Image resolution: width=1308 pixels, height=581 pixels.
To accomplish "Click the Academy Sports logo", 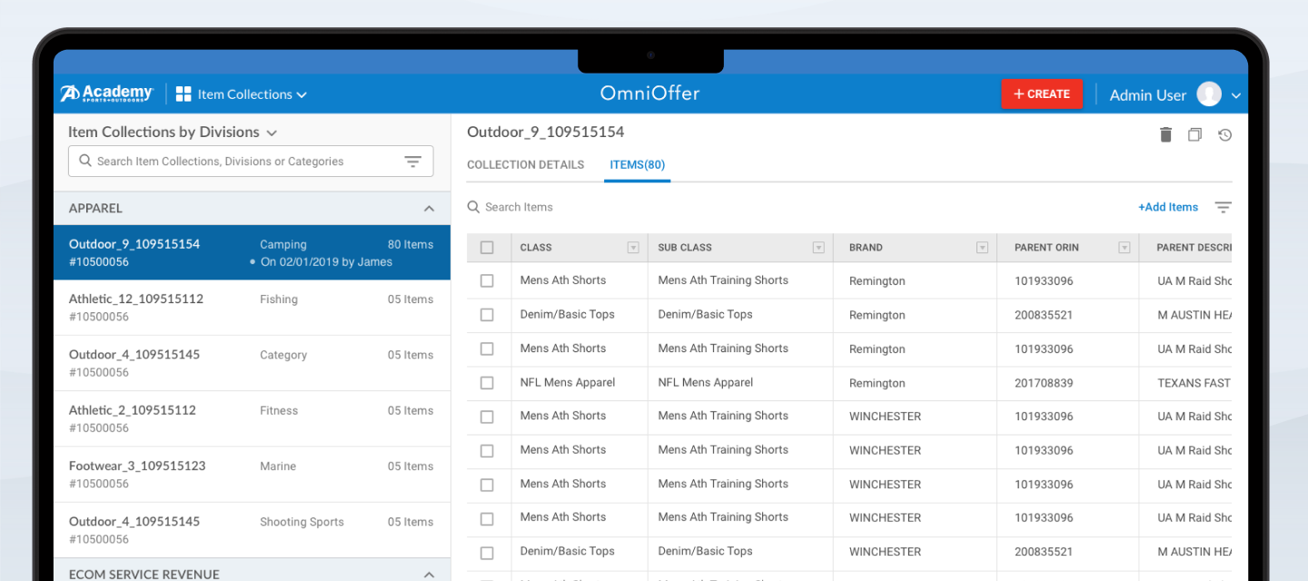I will coord(107,94).
